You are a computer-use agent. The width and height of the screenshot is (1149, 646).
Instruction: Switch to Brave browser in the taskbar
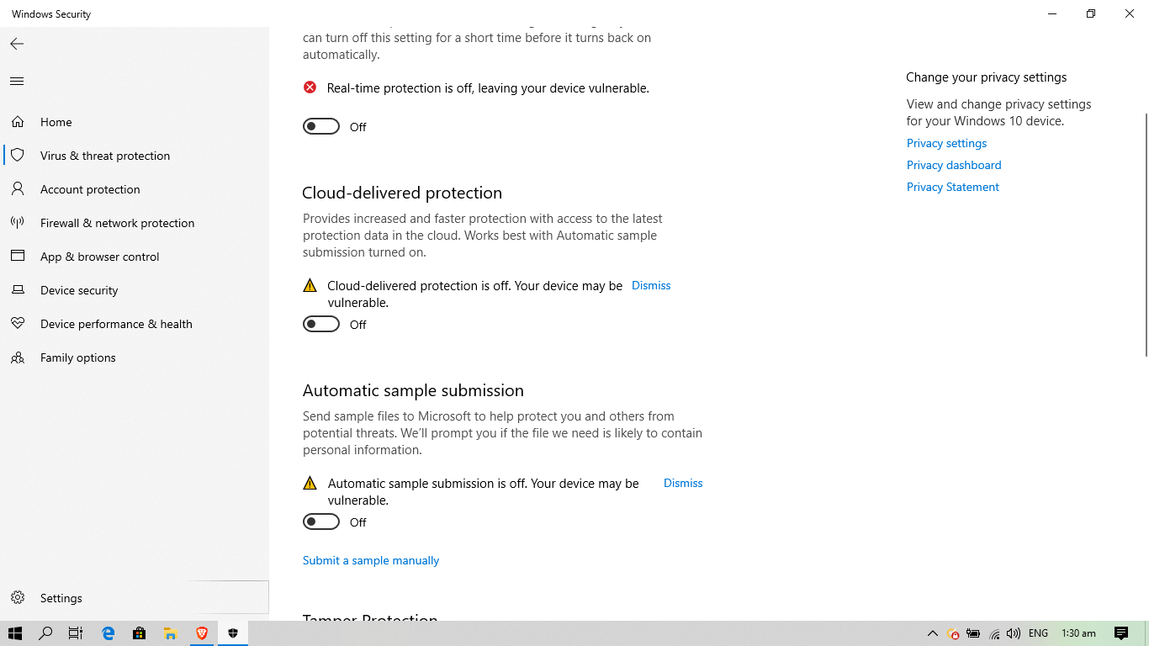point(202,633)
